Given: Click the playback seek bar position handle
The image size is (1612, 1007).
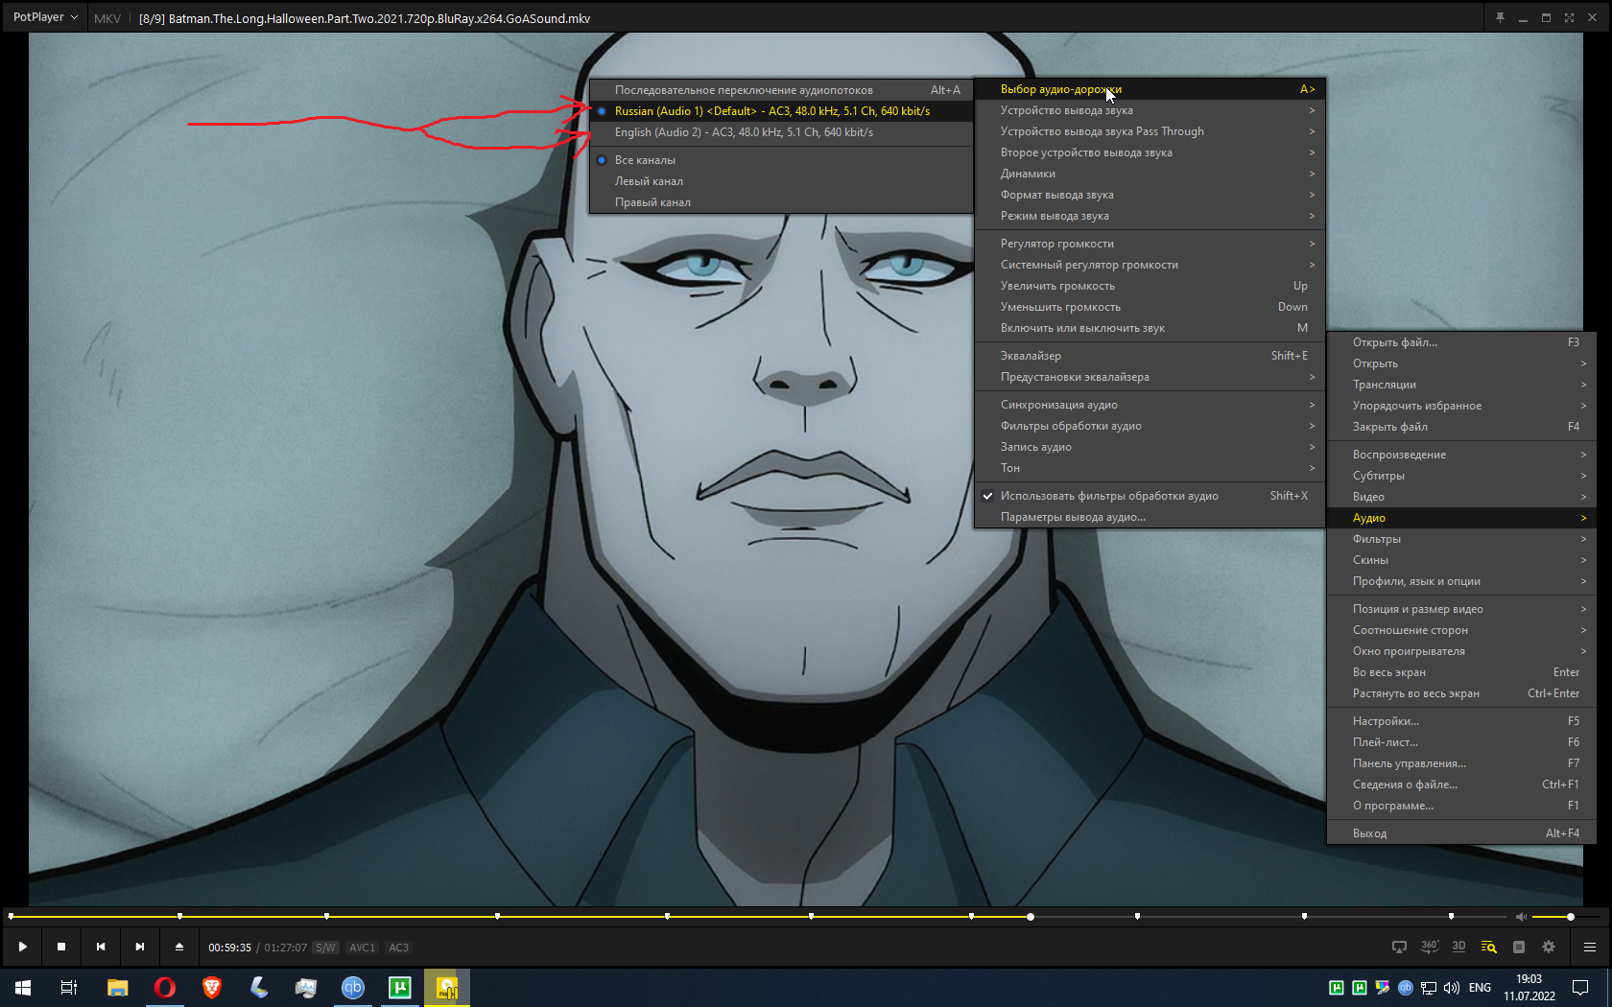Looking at the screenshot, I should 1030,917.
